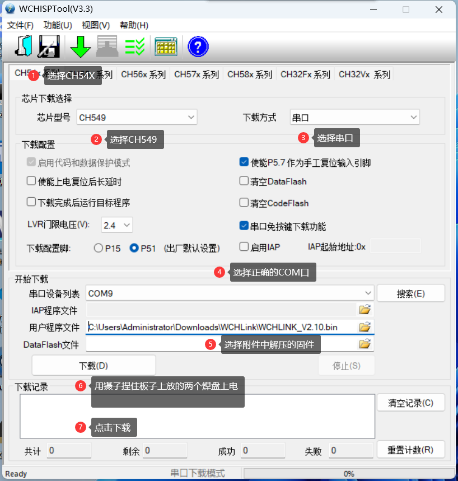458x481 pixels.
Task: Open the DataFlash文件 folder browse icon
Action: (x=364, y=344)
